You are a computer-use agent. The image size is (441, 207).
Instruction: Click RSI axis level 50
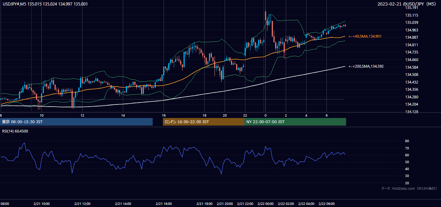(407, 162)
